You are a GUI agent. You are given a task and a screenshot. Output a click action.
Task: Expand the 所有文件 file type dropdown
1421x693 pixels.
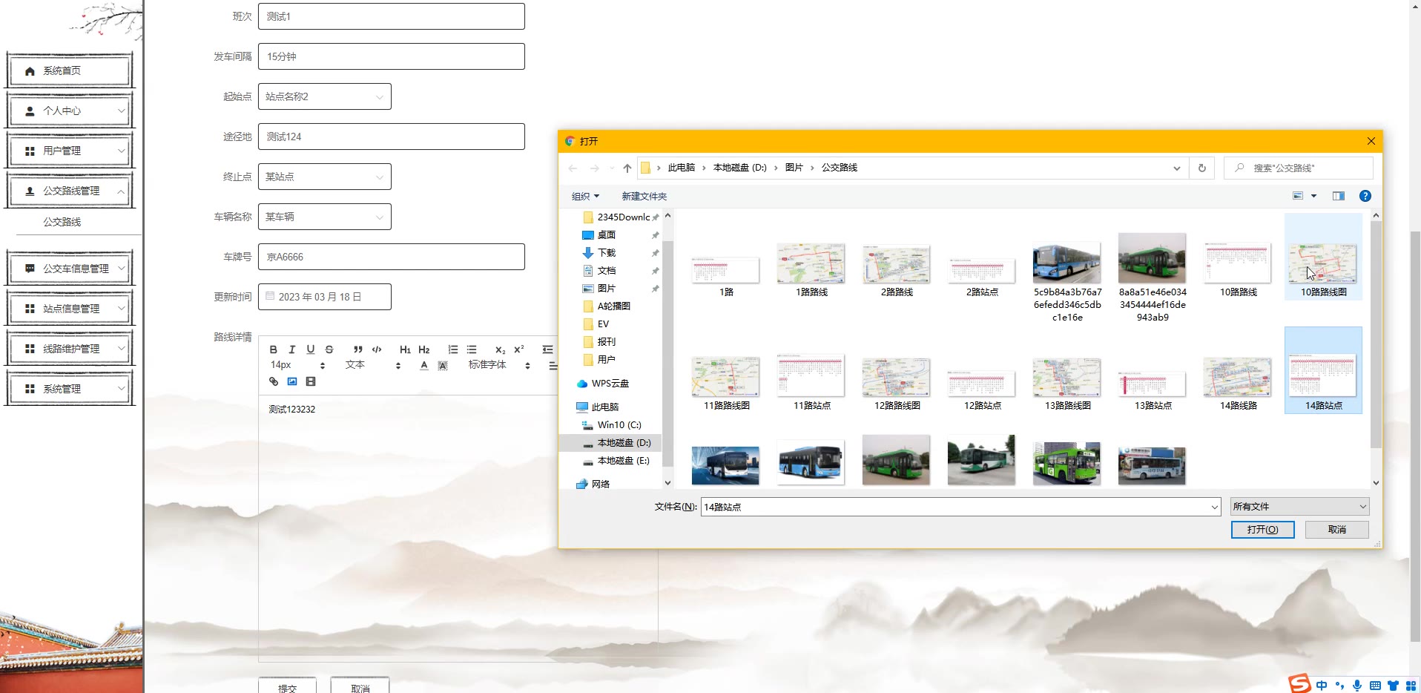(x=1299, y=507)
